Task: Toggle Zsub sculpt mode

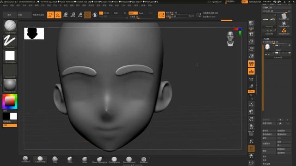Action: click(x=141, y=13)
